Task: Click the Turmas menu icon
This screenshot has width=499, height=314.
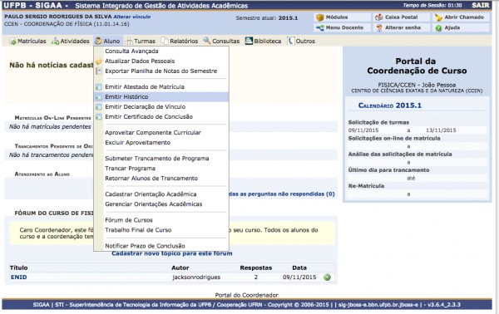Action: coord(129,41)
